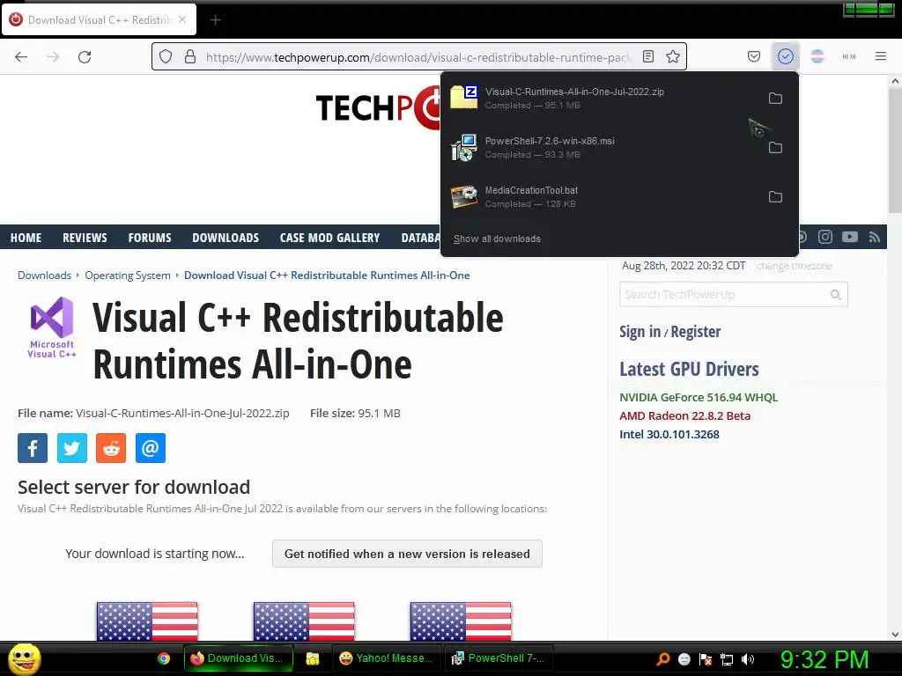Click the Microsoft Visual C++ logo
The height and width of the screenshot is (676, 902).
coord(52,327)
